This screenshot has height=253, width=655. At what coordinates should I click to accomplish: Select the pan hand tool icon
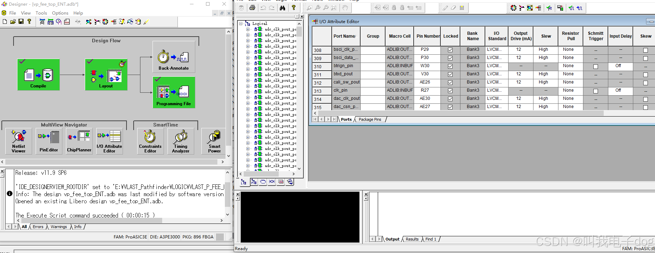[345, 8]
